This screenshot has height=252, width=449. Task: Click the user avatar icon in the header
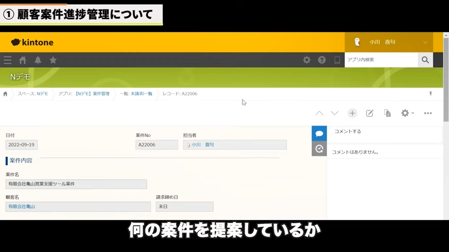click(x=357, y=42)
